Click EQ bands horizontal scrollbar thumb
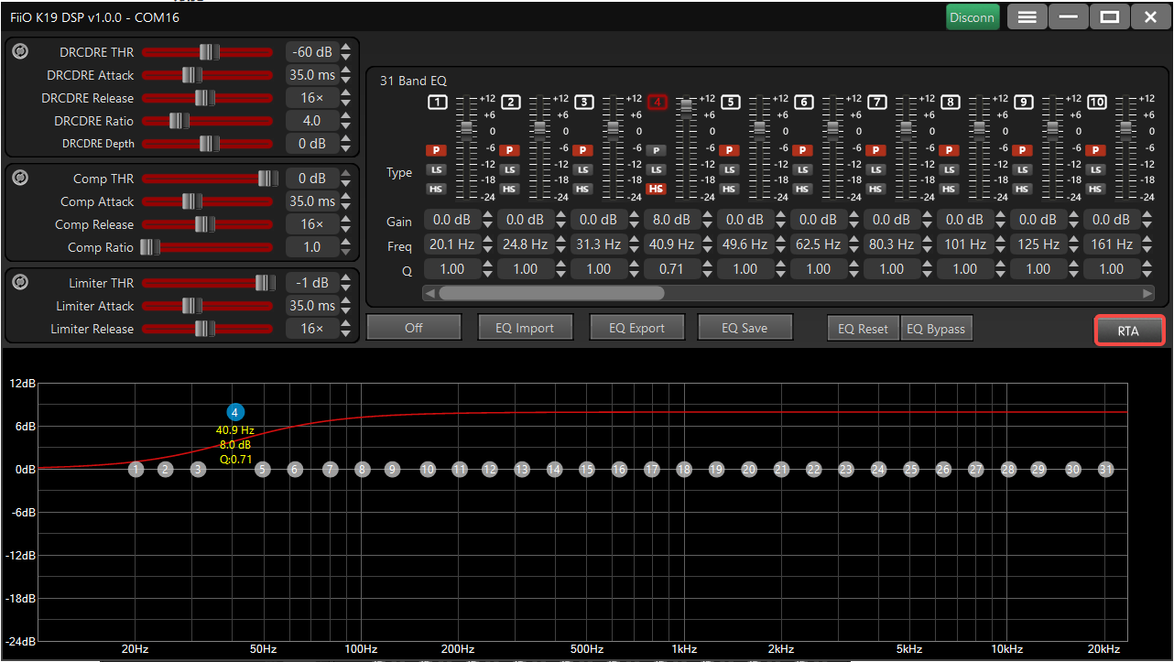This screenshot has height=662, width=1174. (551, 293)
